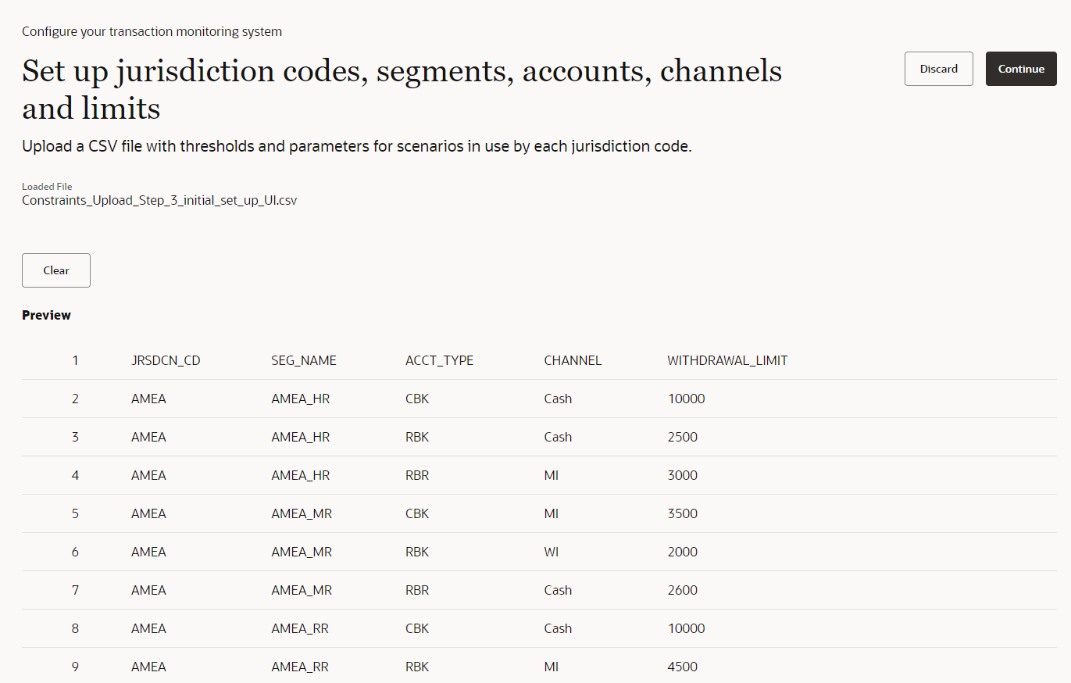The width and height of the screenshot is (1071, 683).
Task: Select the RBR cell in row 4
Action: click(x=417, y=475)
